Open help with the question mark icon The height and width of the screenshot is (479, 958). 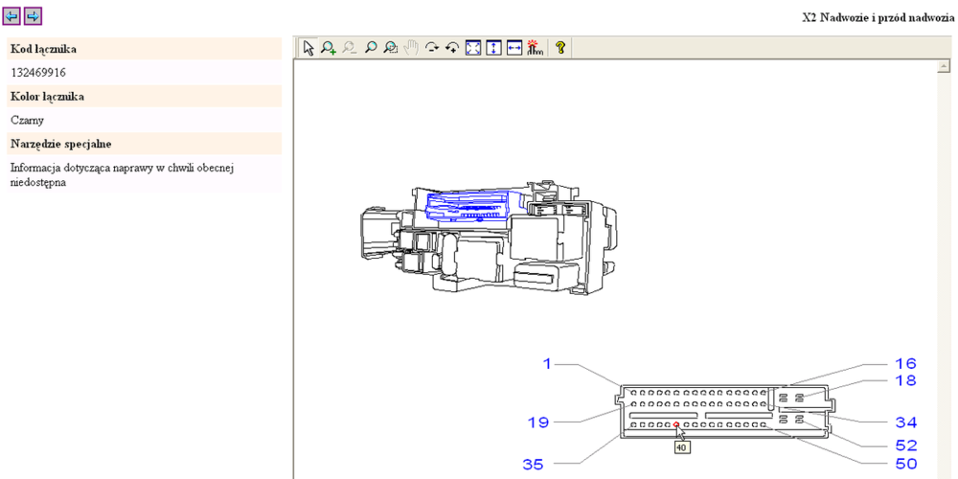[560, 47]
